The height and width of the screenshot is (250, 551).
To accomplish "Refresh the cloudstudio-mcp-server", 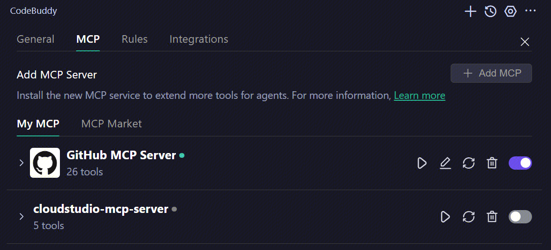I will pyautogui.click(x=468, y=217).
